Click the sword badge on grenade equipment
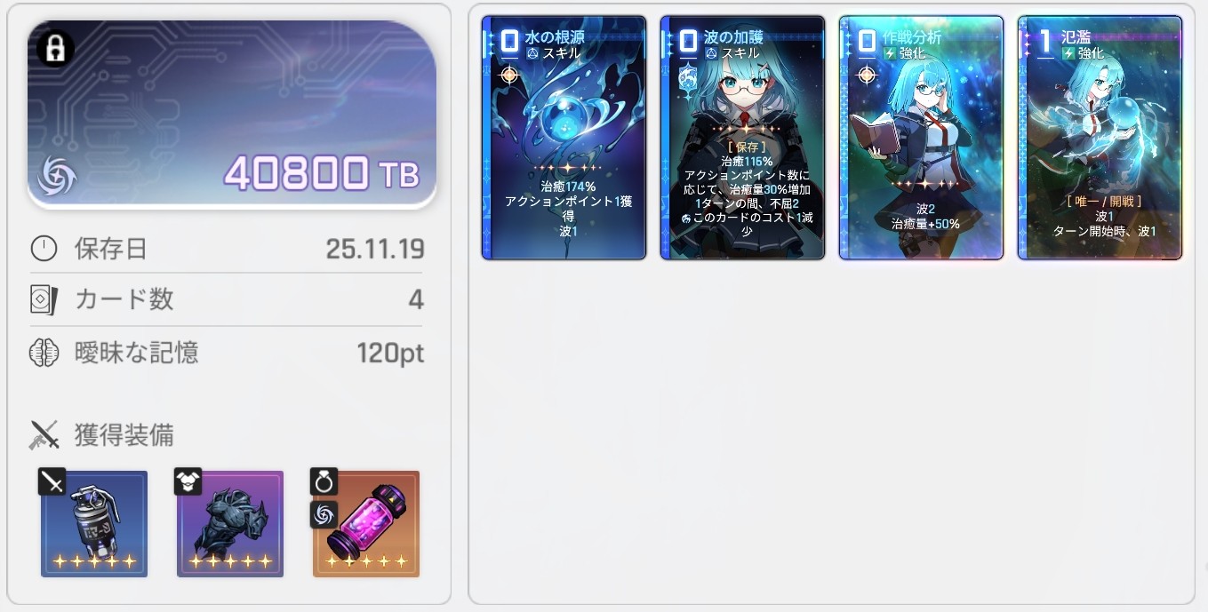Screen dimensions: 1208x612 (52, 481)
